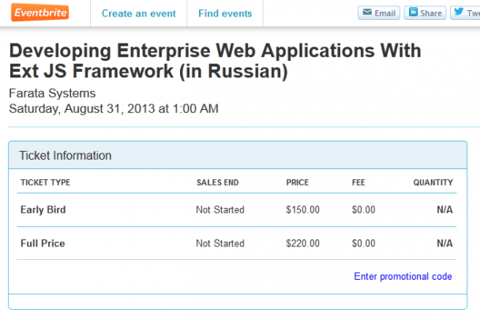
Task: Click the LinkedIn icon in Share button
Action: click(413, 12)
